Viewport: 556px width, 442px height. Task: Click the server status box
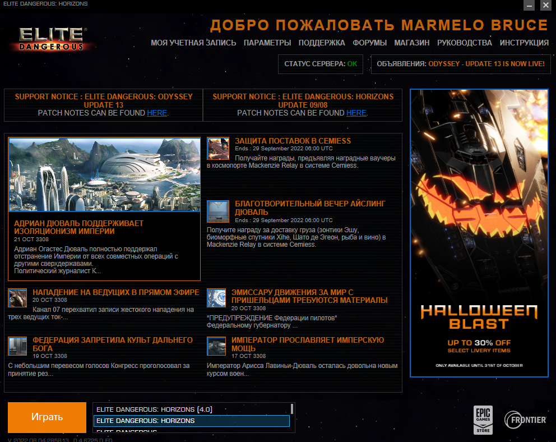321,64
